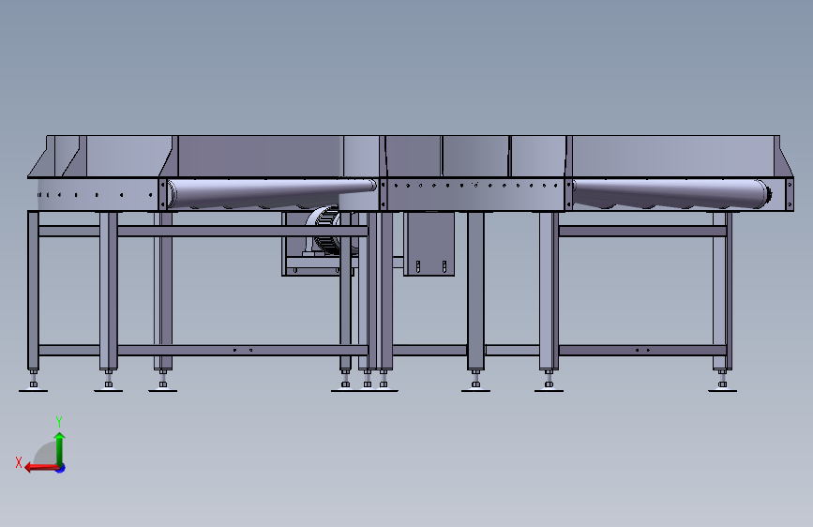
Task: Select the right tapered conveyor roller
Action: tap(671, 193)
